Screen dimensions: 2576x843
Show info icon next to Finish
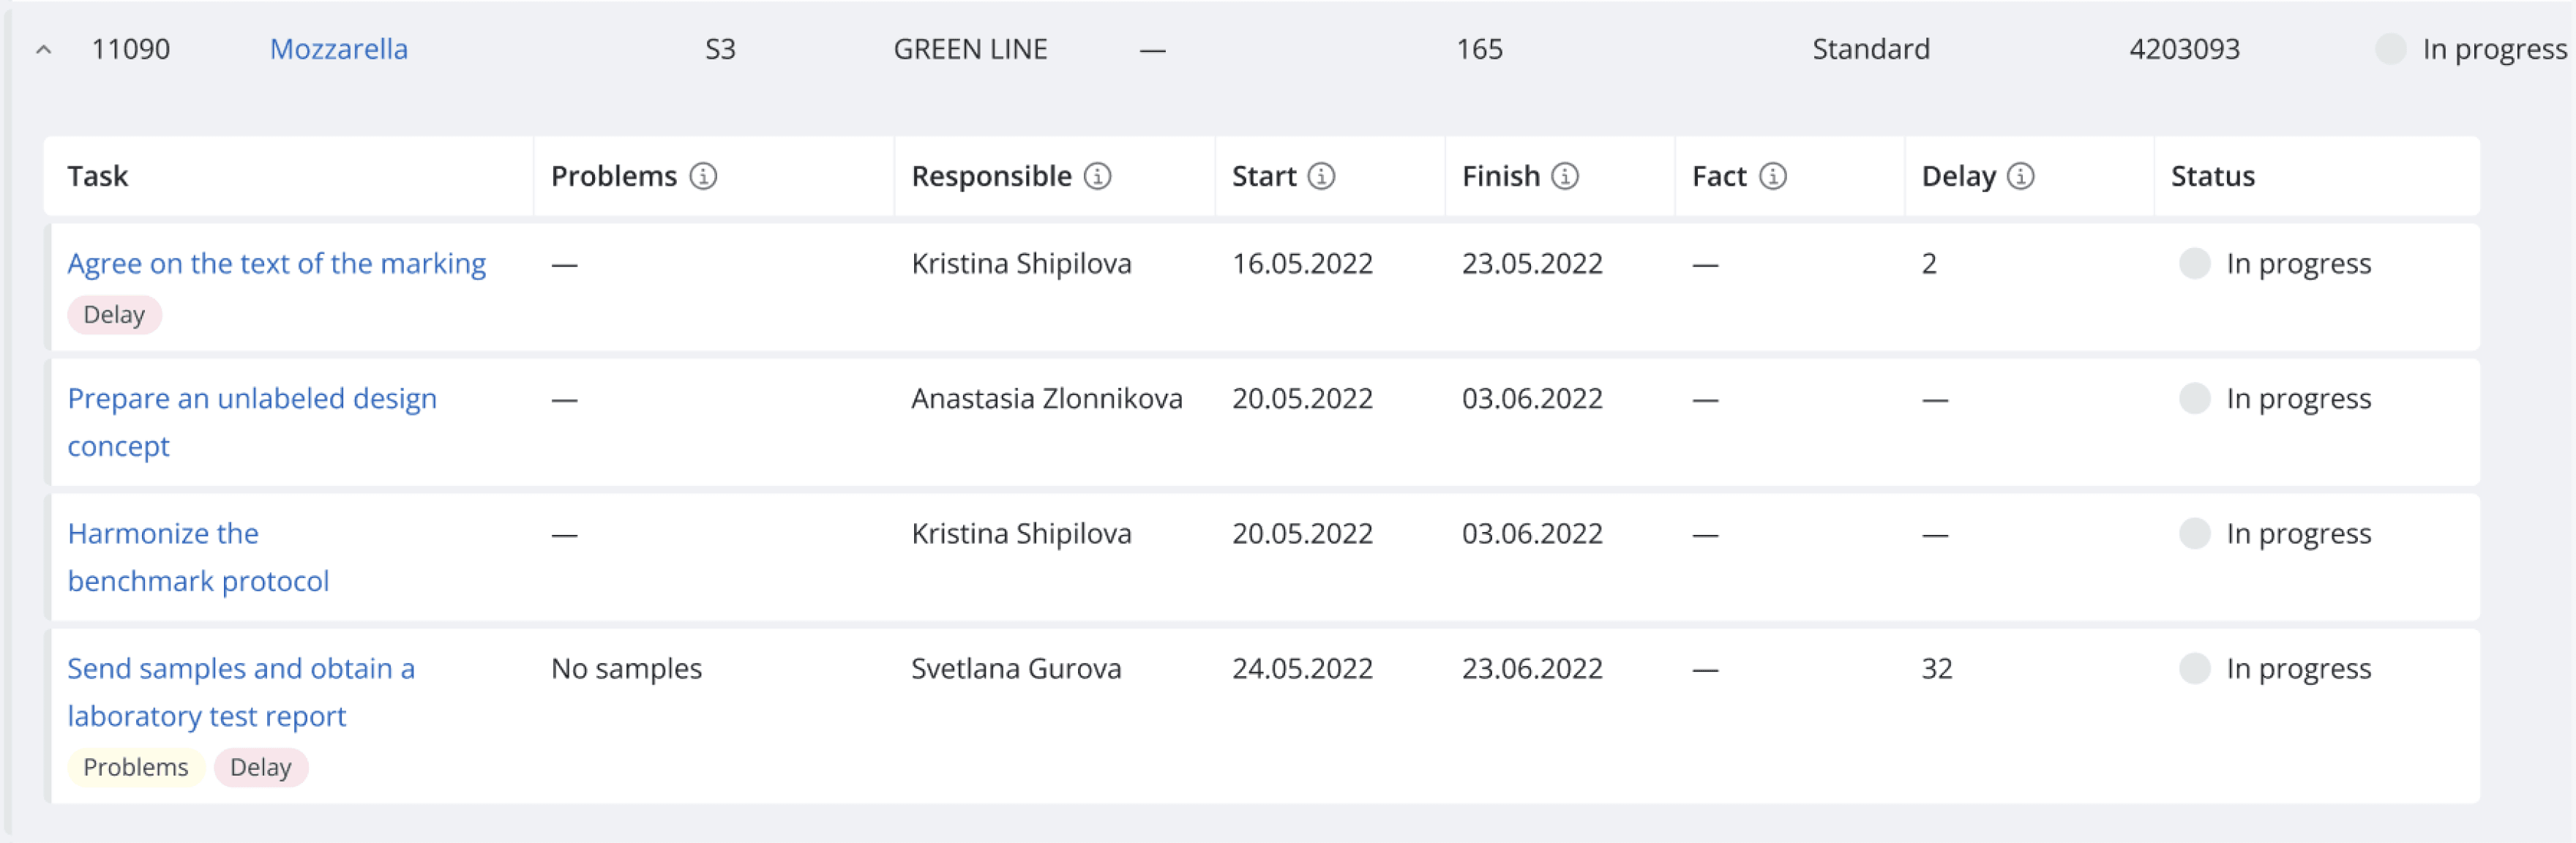coord(1565,176)
